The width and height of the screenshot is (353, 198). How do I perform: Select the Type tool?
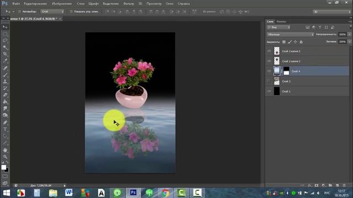click(x=5, y=129)
